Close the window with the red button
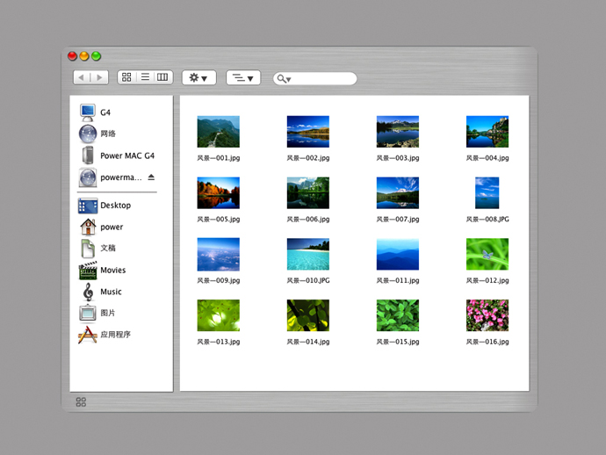The height and width of the screenshot is (455, 606). [72, 56]
